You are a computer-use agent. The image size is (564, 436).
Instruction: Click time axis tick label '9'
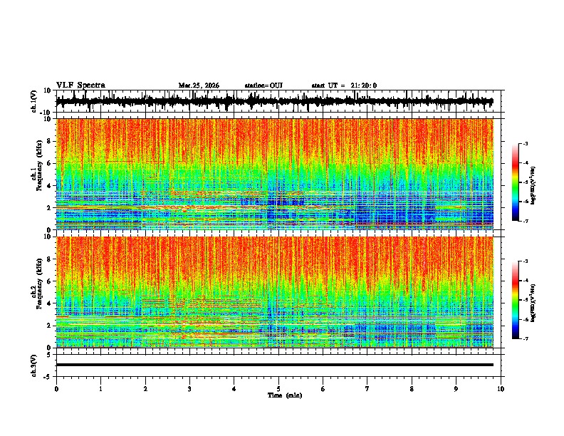click(456, 389)
